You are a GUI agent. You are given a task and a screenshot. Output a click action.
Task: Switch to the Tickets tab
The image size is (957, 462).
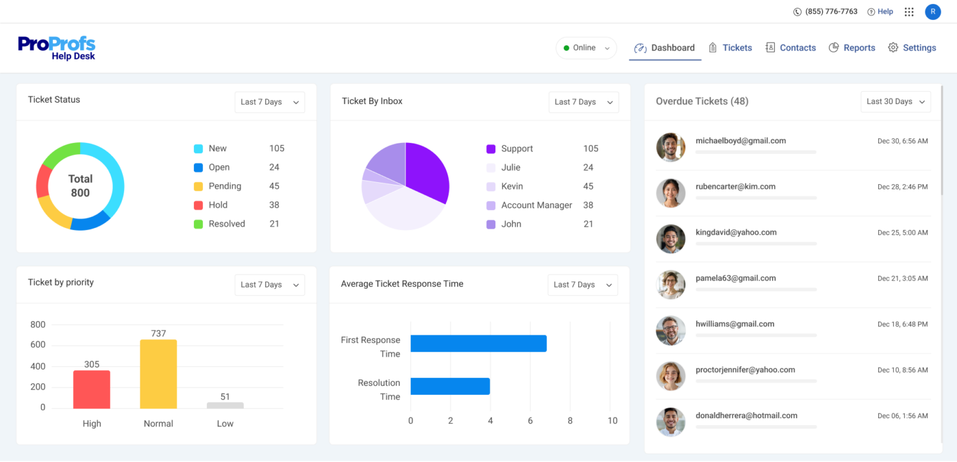(x=737, y=47)
